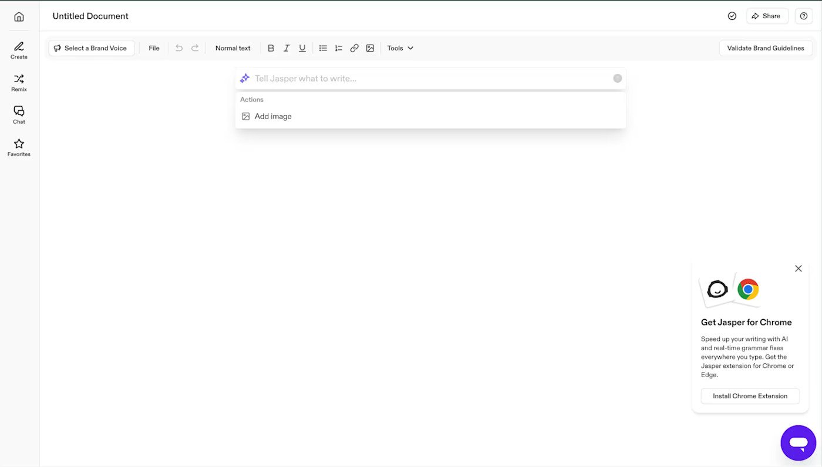Viewport: 822px width, 467px height.
Task: Insert an image from the toolbar
Action: [370, 48]
